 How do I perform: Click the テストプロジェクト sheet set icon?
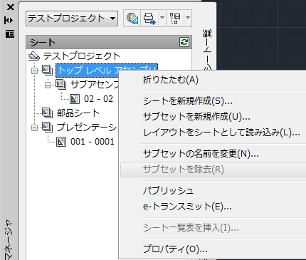(x=34, y=56)
